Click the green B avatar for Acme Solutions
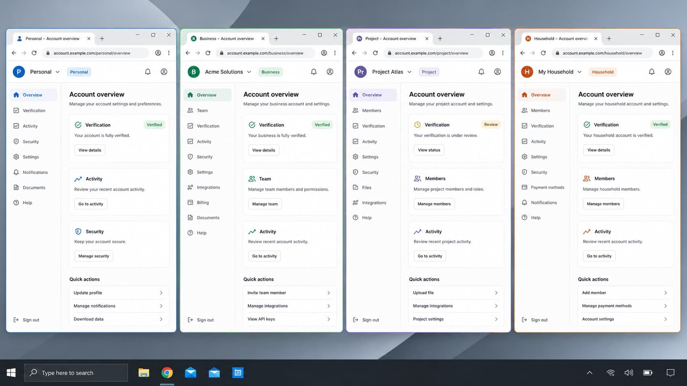687x386 pixels. (x=194, y=72)
